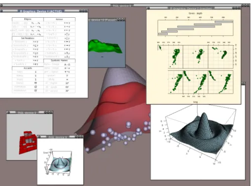Click the 'Given : depth' plot title
The width and height of the screenshot is (251, 186).
195,13
